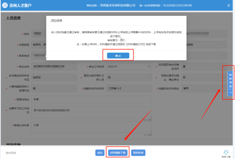Close the window with the X icon
The width and height of the screenshot is (235, 159).
228,6
